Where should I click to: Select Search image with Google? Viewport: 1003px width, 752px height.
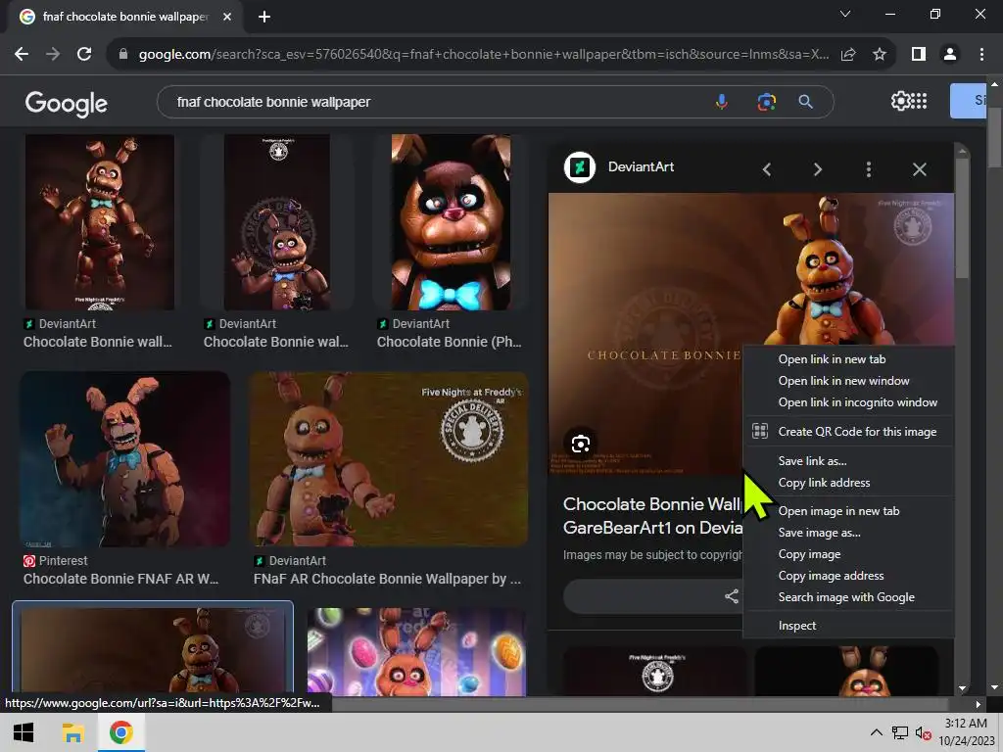[846, 597]
